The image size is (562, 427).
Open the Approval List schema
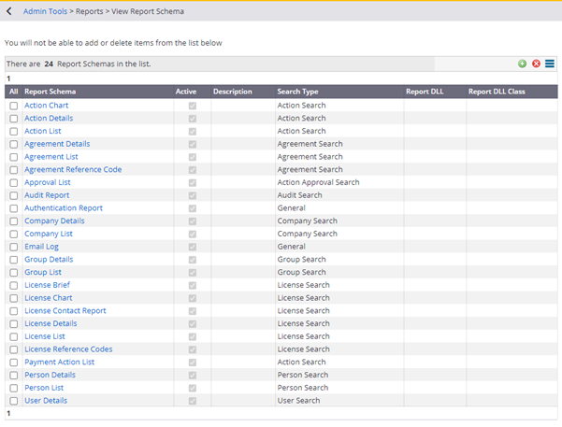point(48,182)
